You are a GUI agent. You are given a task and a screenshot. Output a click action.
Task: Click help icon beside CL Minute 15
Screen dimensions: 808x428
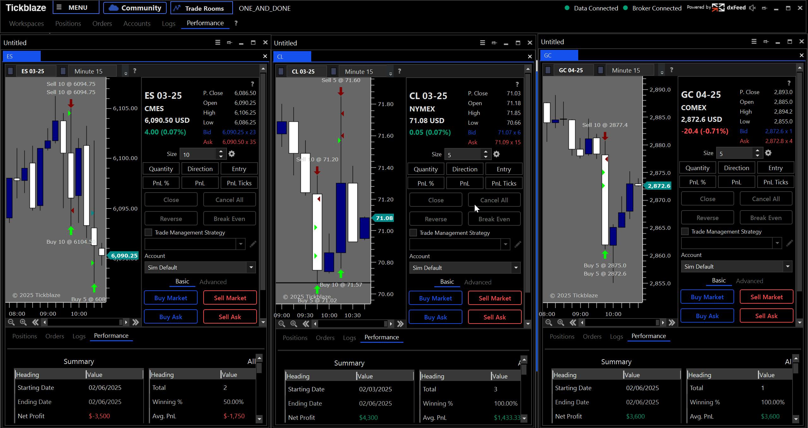tap(400, 71)
